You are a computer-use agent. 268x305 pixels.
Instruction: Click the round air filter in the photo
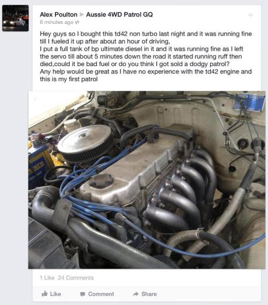point(86,143)
